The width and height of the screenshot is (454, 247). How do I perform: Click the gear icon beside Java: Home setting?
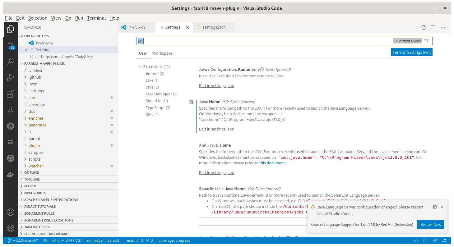191,102
